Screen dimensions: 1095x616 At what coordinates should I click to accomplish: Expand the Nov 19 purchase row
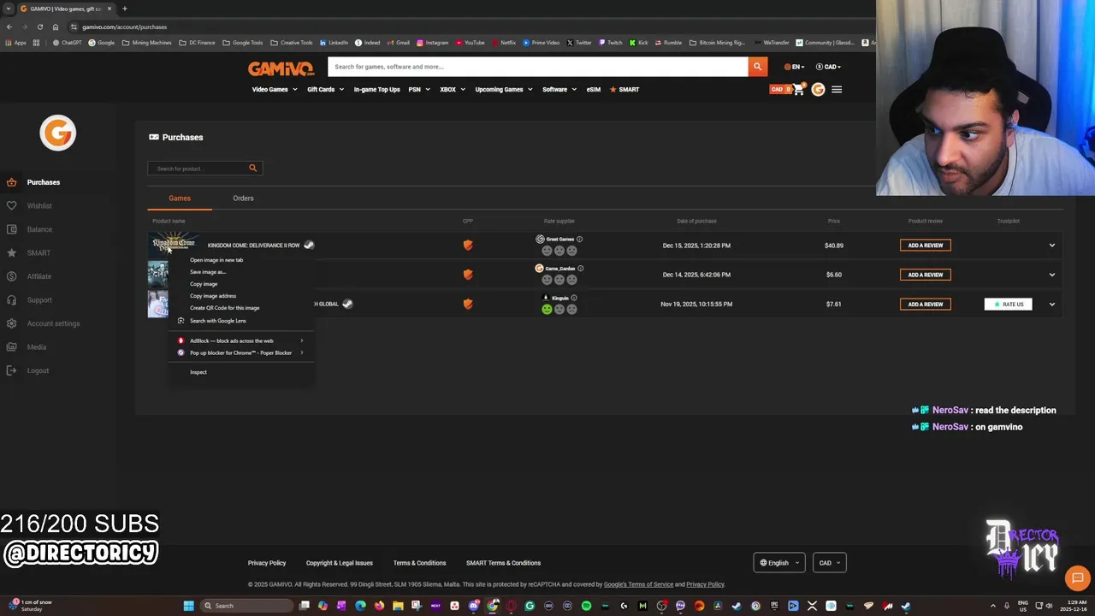(1052, 304)
